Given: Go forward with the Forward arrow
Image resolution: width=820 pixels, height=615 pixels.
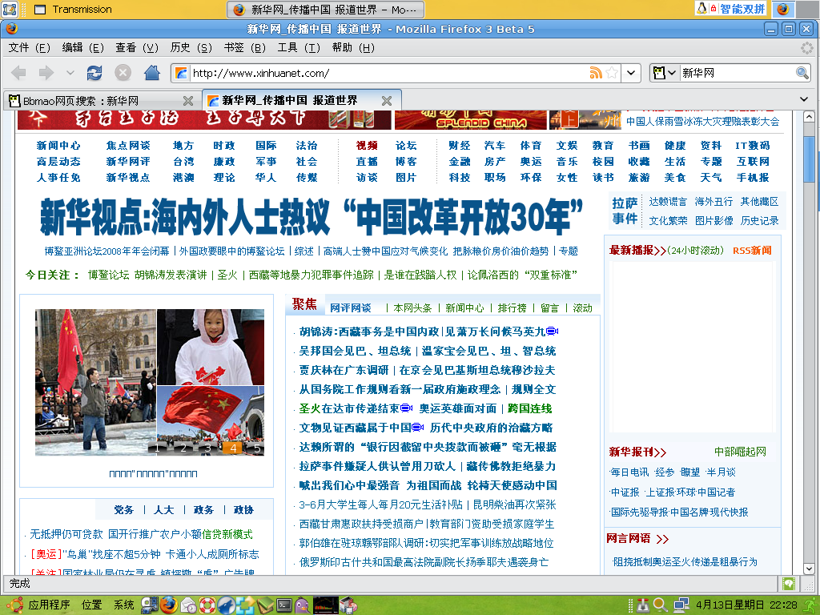Looking at the screenshot, I should point(46,73).
